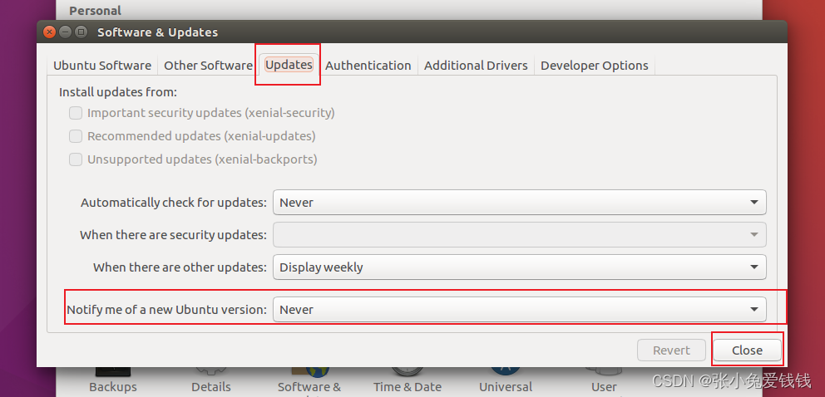Check Unsupported updates (xenial-backports) checkbox

76,159
